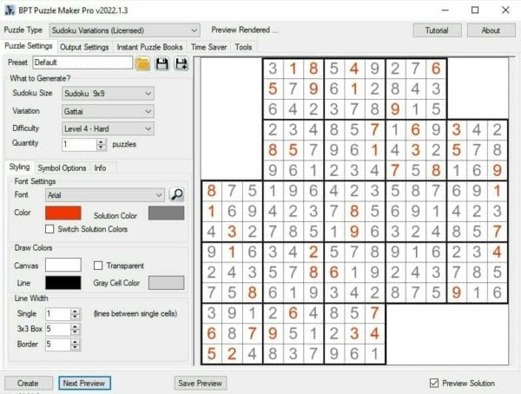Click Next Preview button
This screenshot has width=521, height=394.
click(x=84, y=383)
